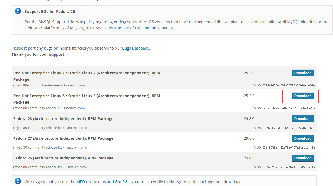Screen dimensions: 333x186
Task: Select the Red Hat Enterprise Linux 7 package title
Action: (x=87, y=76)
